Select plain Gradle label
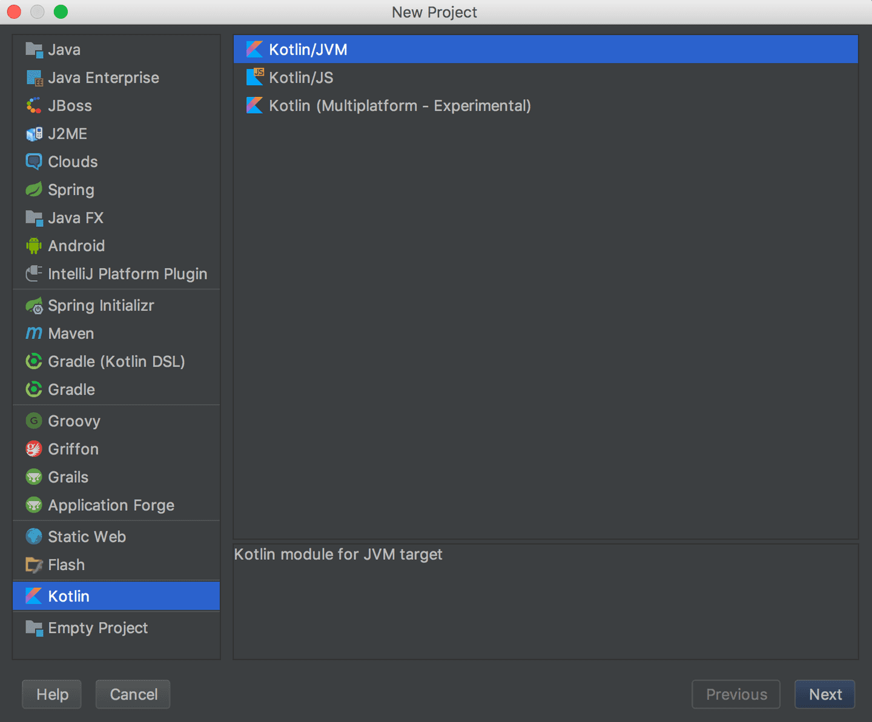This screenshot has width=872, height=722. 71,389
